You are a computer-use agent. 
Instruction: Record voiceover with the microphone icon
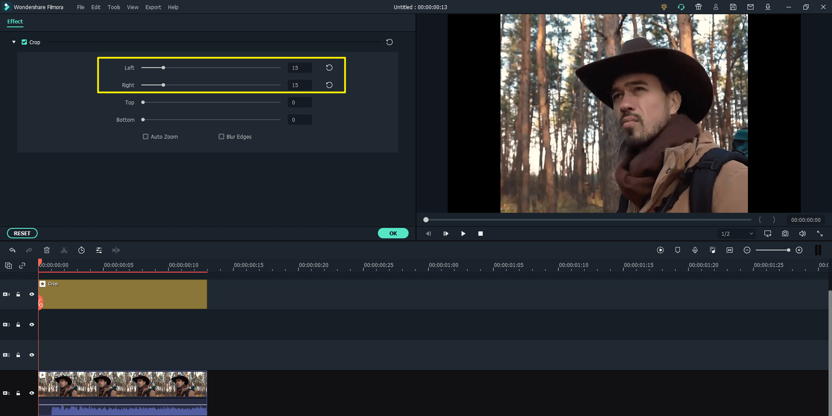(695, 250)
